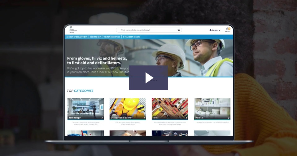Select the Smartshop menu item
This screenshot has height=156, width=297.
(95, 37)
